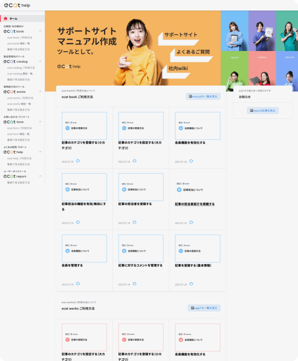Click the page7の一覧を見る button
298x361 pixels.
[x=204, y=308]
